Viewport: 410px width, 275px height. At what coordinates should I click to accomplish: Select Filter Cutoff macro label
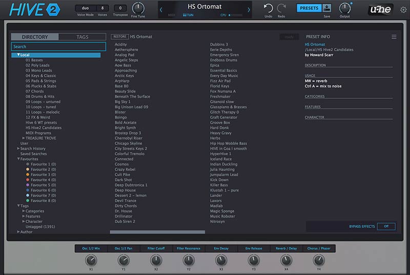[156, 248]
